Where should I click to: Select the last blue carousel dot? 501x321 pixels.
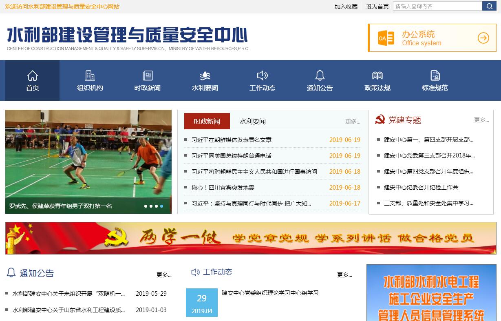(x=161, y=206)
